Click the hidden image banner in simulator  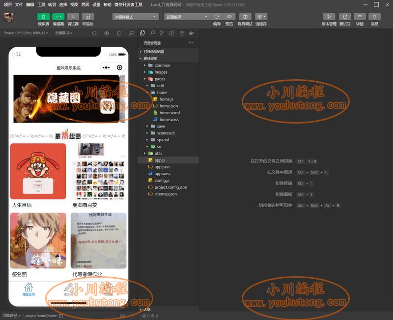tap(66, 99)
